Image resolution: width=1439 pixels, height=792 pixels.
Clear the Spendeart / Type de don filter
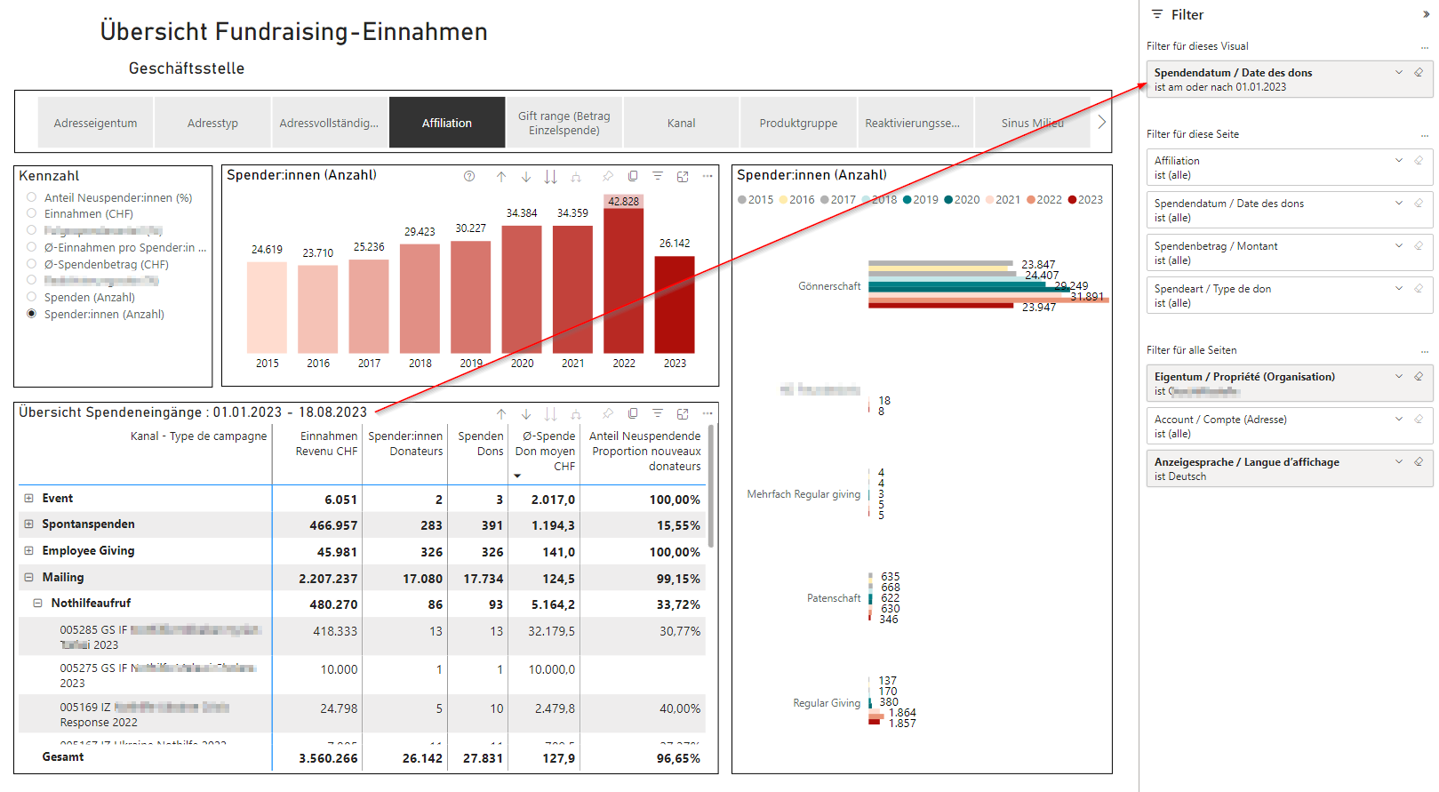click(x=1419, y=289)
